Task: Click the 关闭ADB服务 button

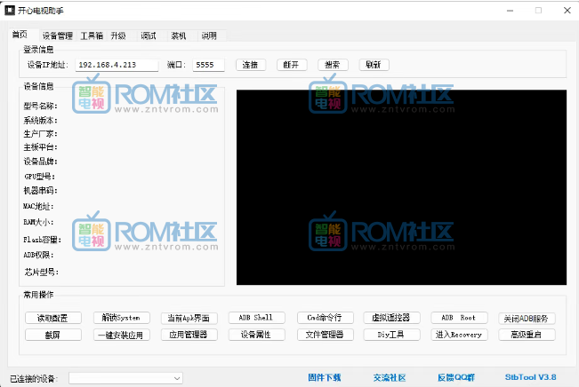Action: click(x=527, y=318)
